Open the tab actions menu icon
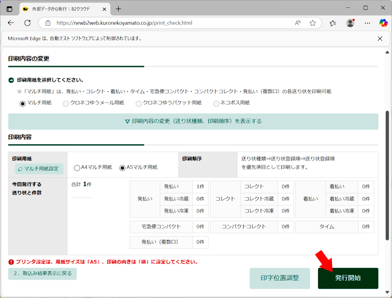Image resolution: width=392 pixels, height=298 pixels. [10, 9]
